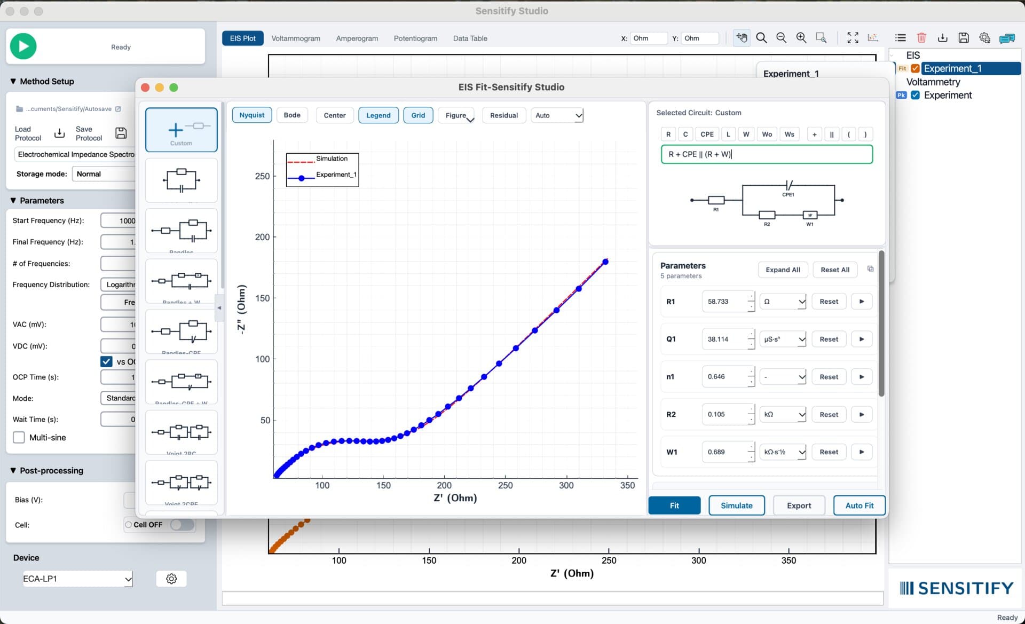Switch to the Potentiogram tab
The width and height of the screenshot is (1025, 624).
[415, 38]
